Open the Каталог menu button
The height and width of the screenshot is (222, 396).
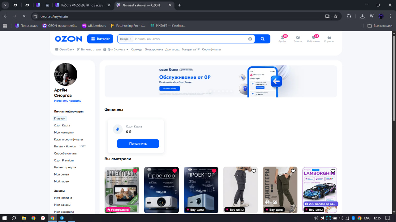[101, 39]
